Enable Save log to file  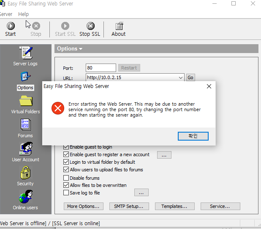[66, 193]
